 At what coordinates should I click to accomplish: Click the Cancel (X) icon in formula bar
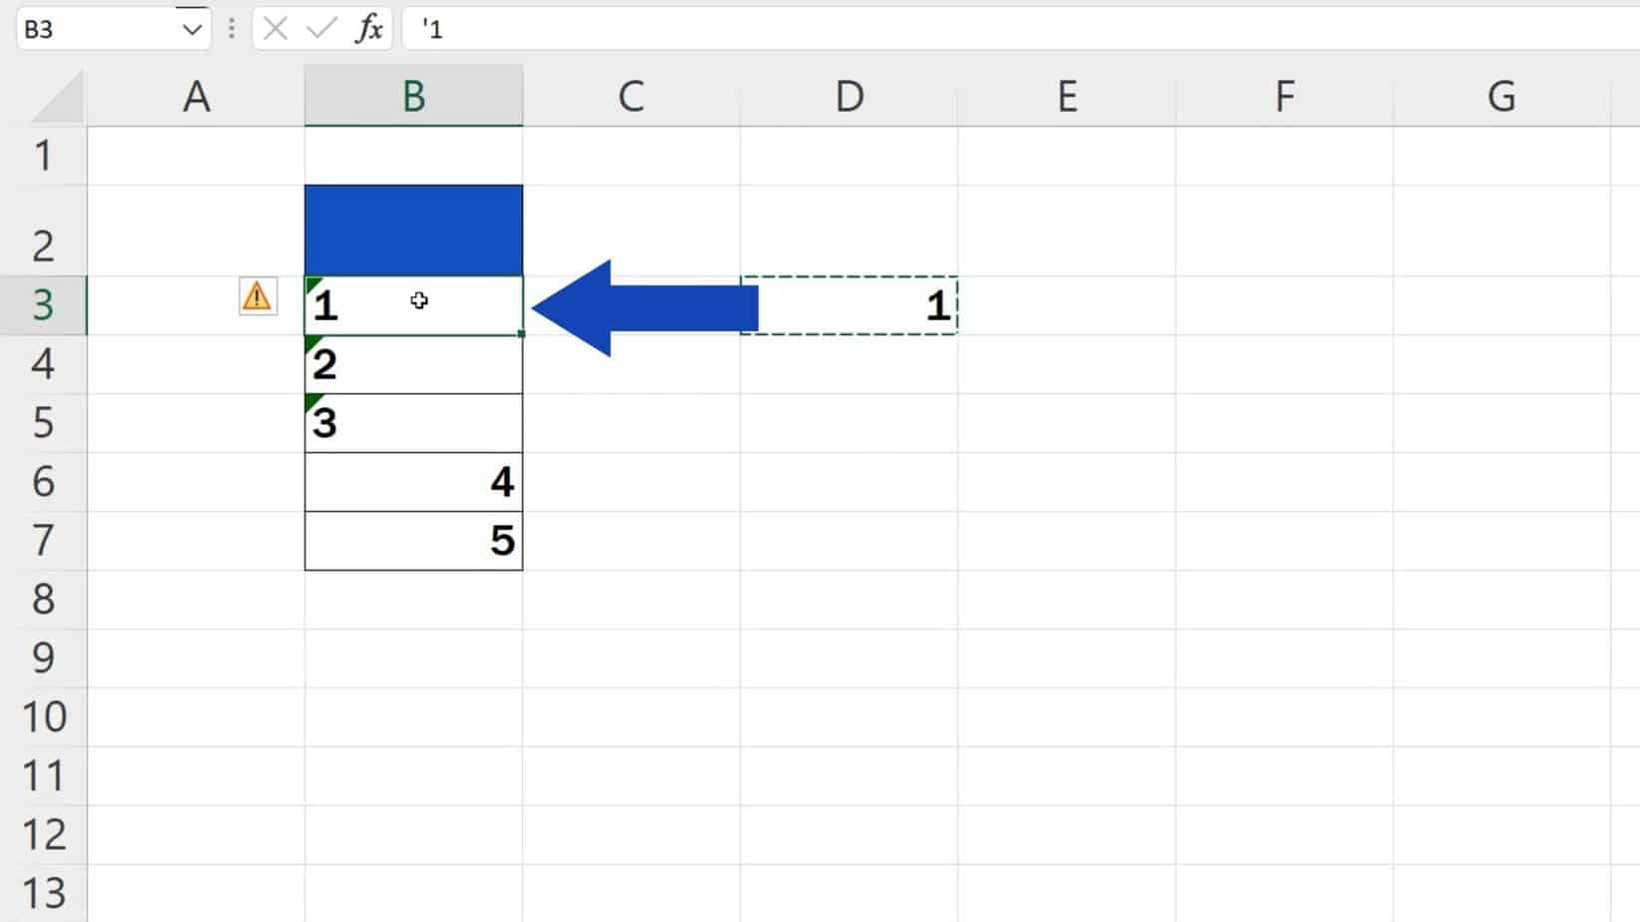pos(274,29)
